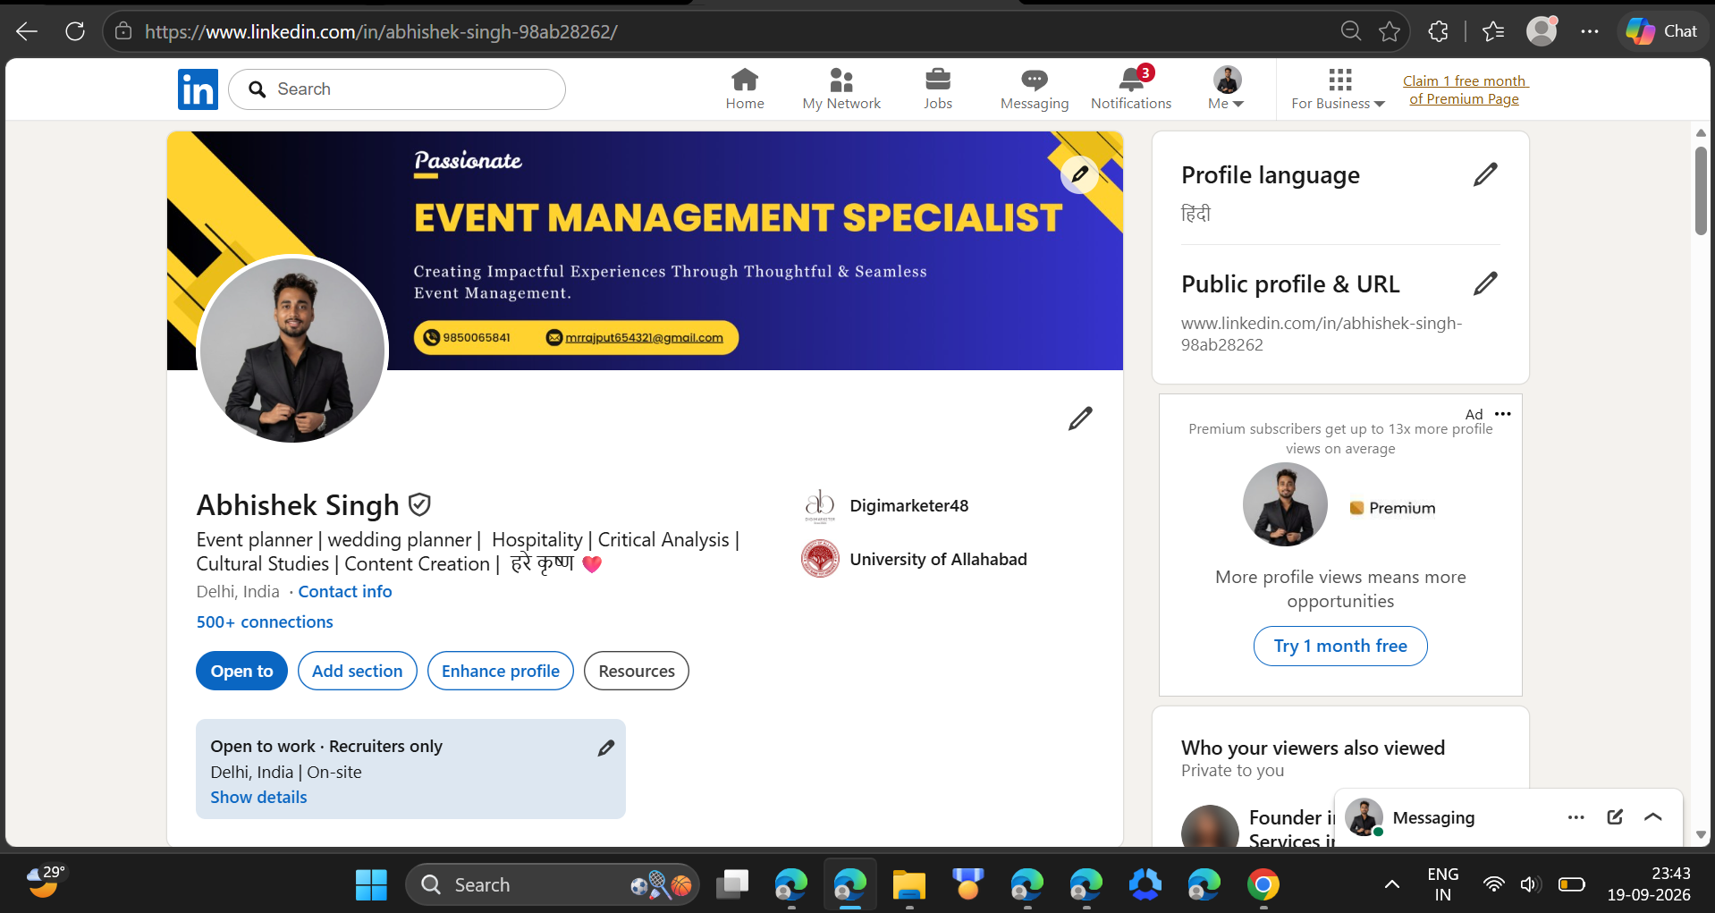Open the Resources button

637,671
